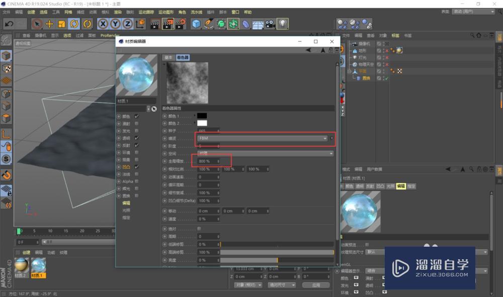503x297 pixels.
Task: Select 材质 1 thumbnail in material manager
Action: click(x=39, y=267)
